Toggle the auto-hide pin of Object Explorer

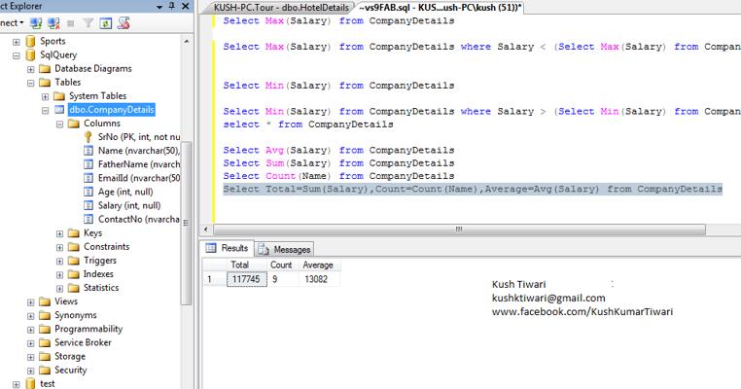[x=172, y=6]
